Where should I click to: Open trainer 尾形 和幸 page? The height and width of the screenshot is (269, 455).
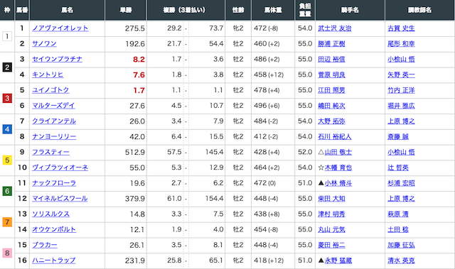coord(401,44)
